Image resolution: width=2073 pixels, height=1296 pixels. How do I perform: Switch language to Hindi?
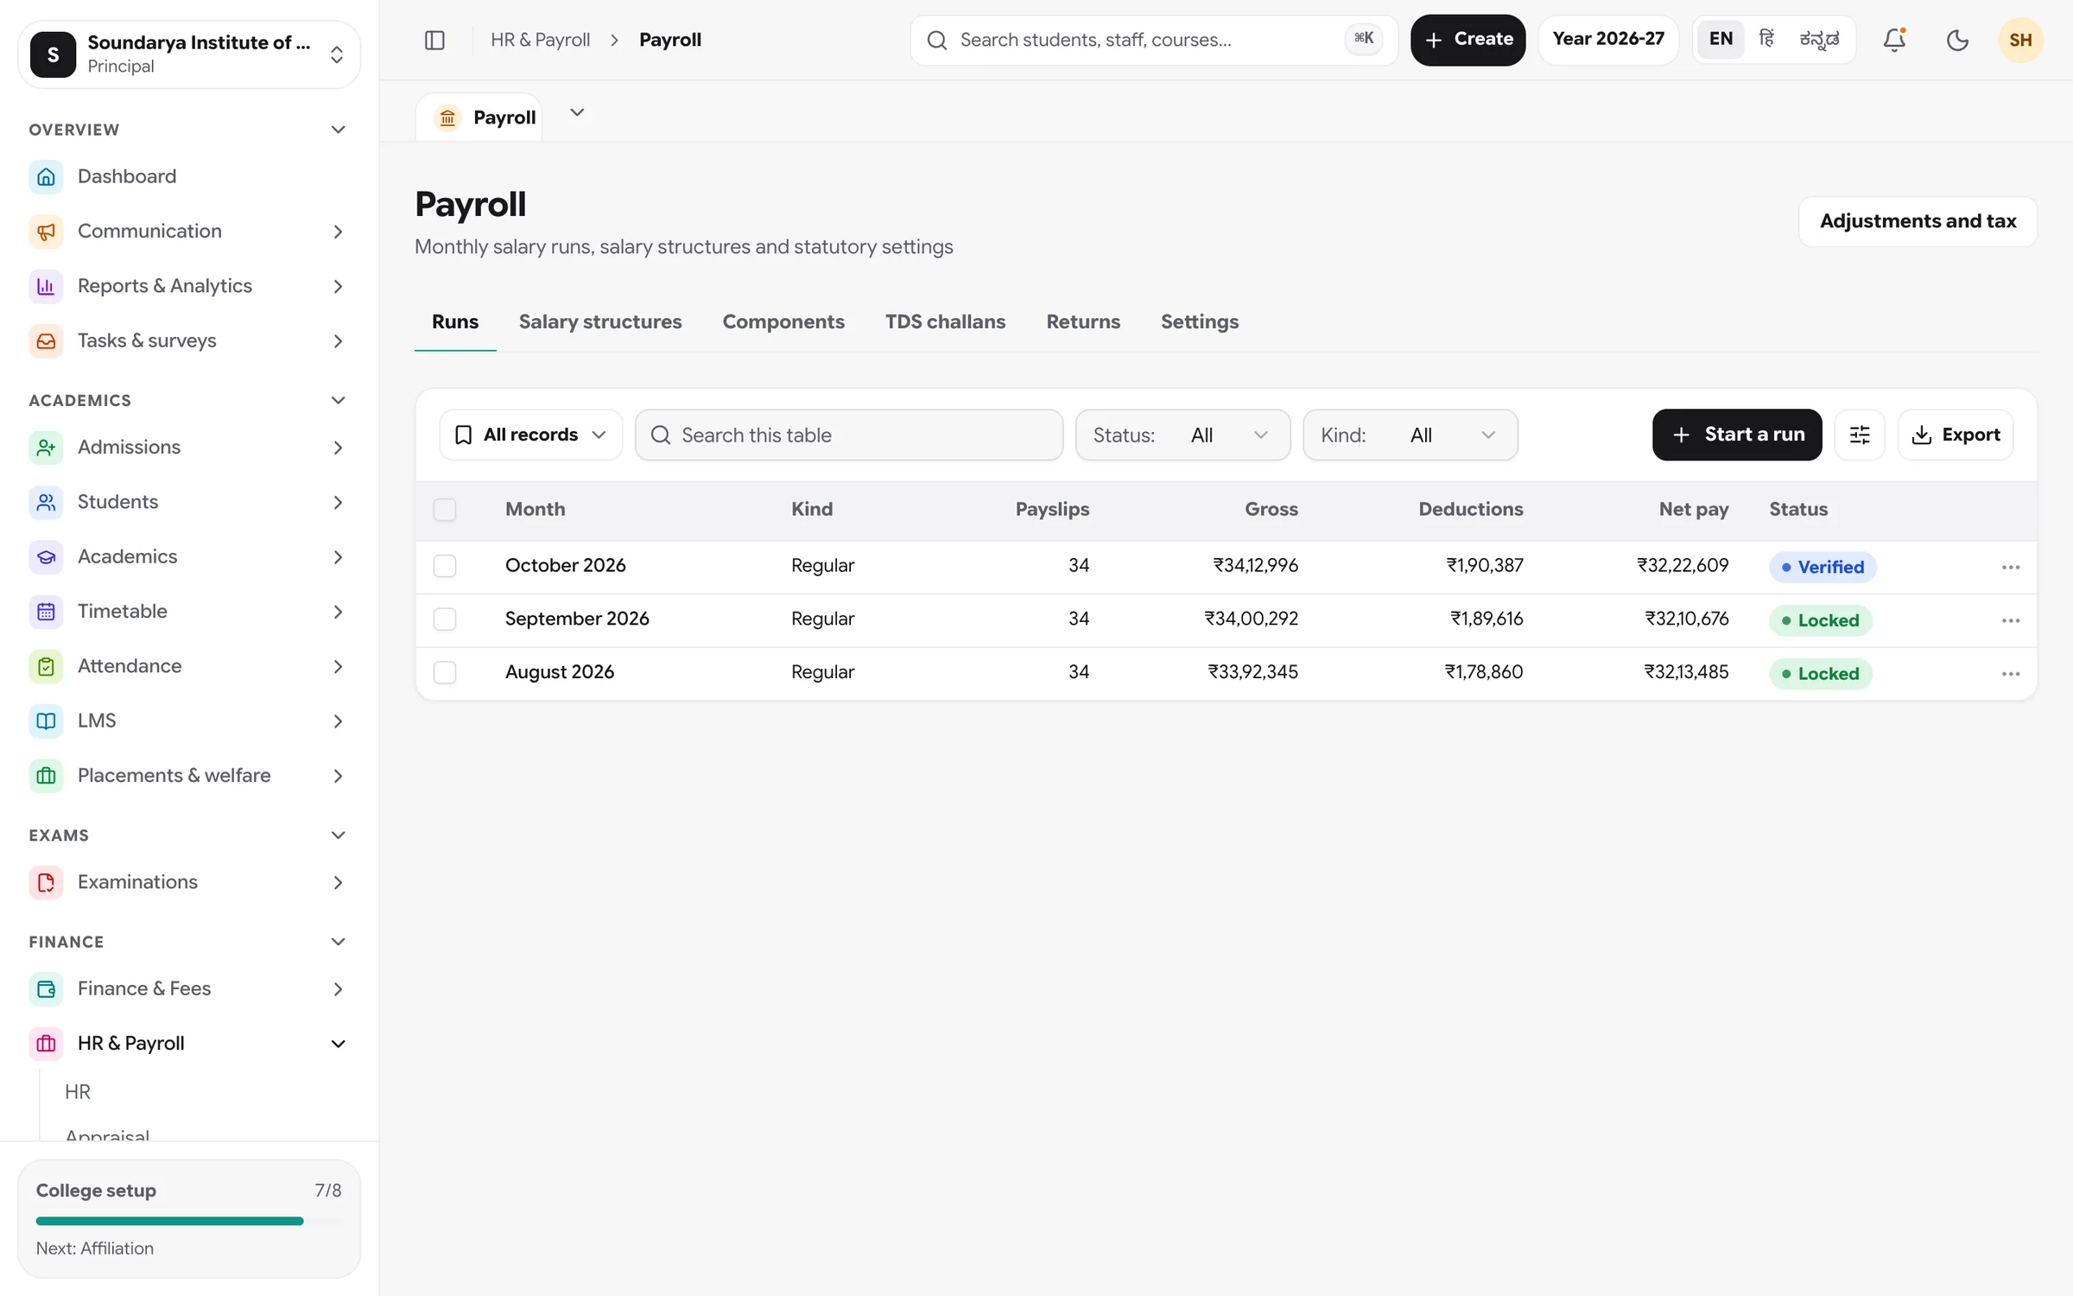pos(1766,39)
